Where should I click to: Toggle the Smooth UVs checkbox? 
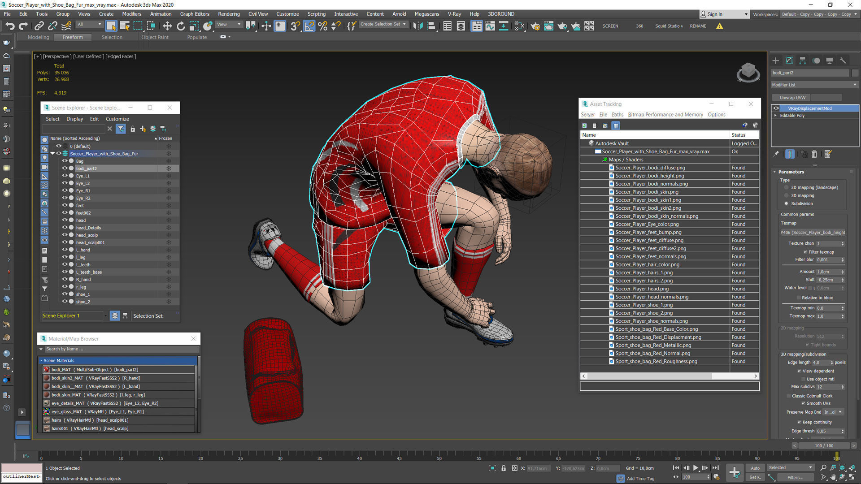(x=803, y=403)
